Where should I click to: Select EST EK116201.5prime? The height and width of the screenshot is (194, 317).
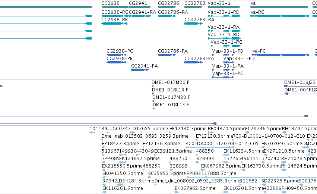point(244,188)
